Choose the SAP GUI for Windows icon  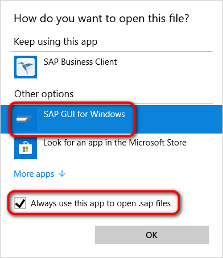(26, 119)
